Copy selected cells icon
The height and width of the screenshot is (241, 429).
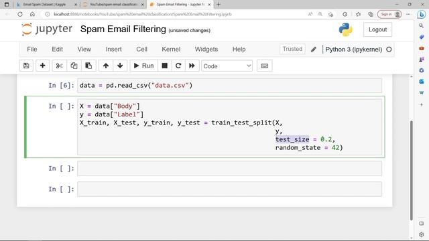[74, 66]
